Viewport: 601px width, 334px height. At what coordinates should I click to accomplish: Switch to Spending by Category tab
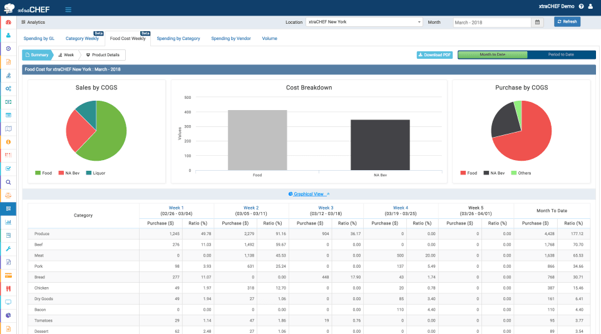tap(178, 38)
